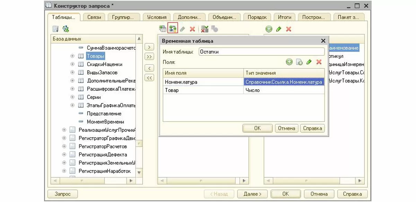Click the Имя поля column header
The image size is (416, 202).
click(203, 73)
